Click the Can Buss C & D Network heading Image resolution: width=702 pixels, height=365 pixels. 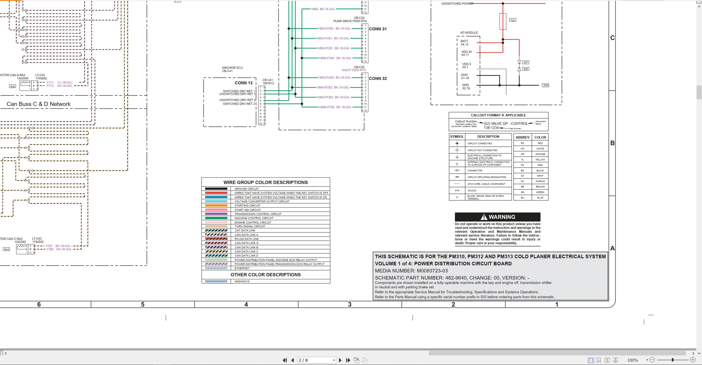click(x=39, y=104)
